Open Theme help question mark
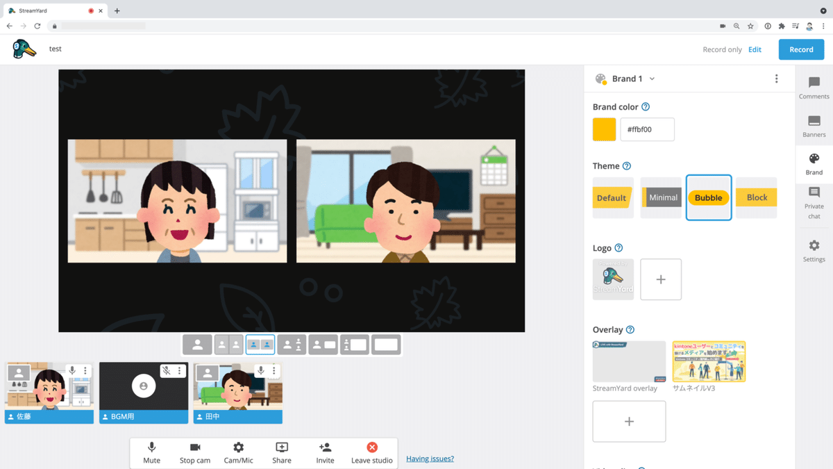The image size is (833, 469). (x=627, y=166)
